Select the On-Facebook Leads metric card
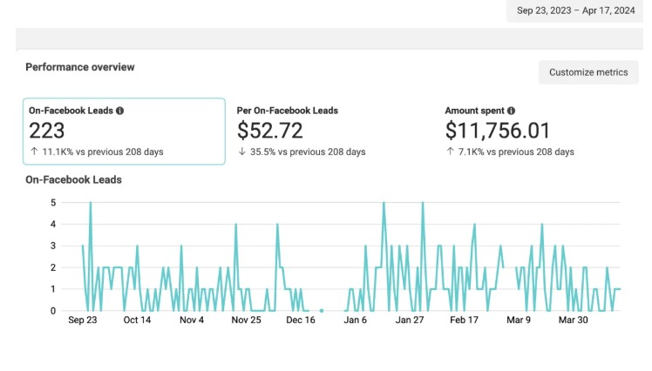This screenshot has width=652, height=371. tap(124, 132)
